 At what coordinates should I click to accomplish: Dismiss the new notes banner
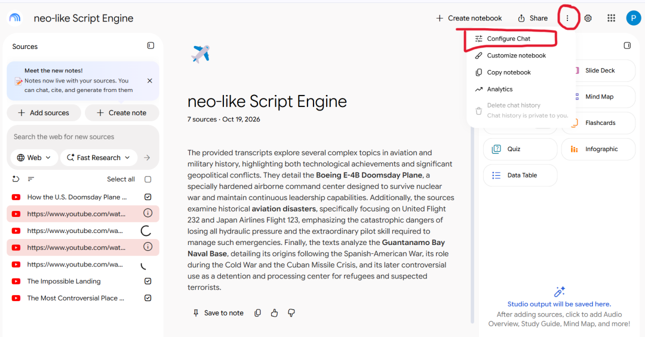point(150,81)
